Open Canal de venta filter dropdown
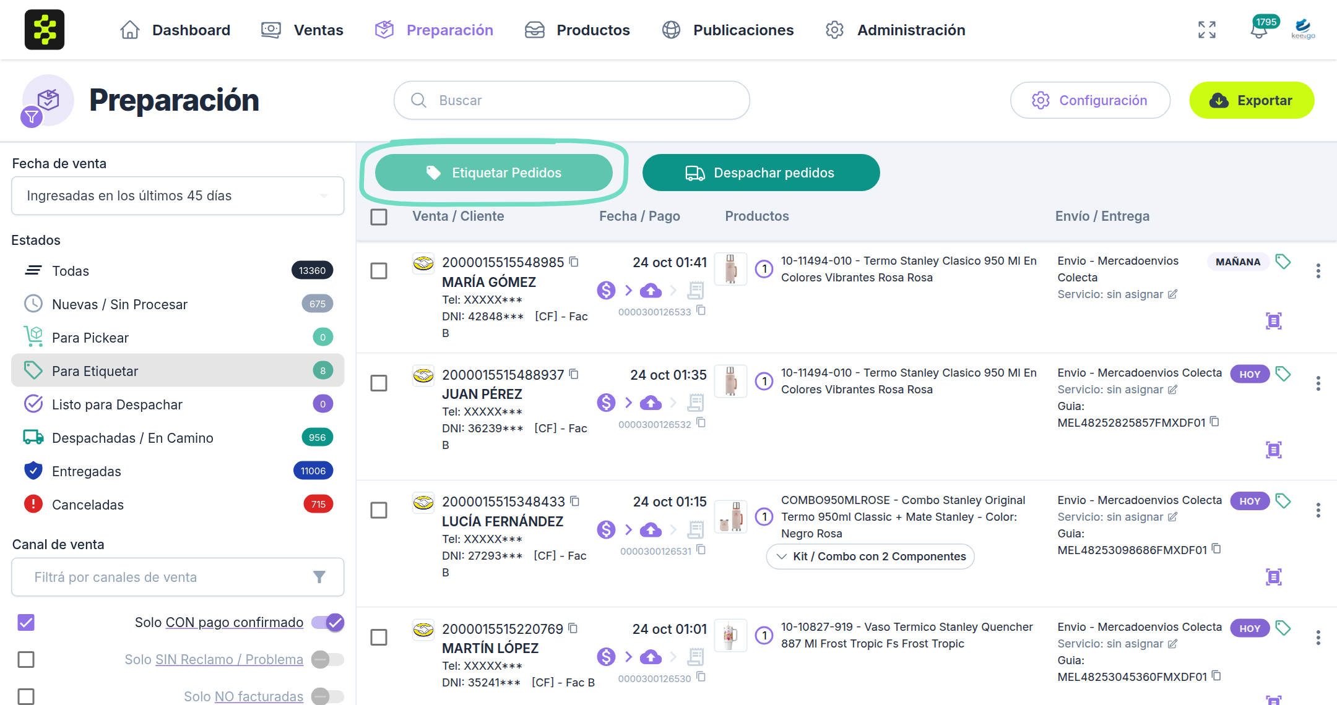The width and height of the screenshot is (1337, 705). 178,577
